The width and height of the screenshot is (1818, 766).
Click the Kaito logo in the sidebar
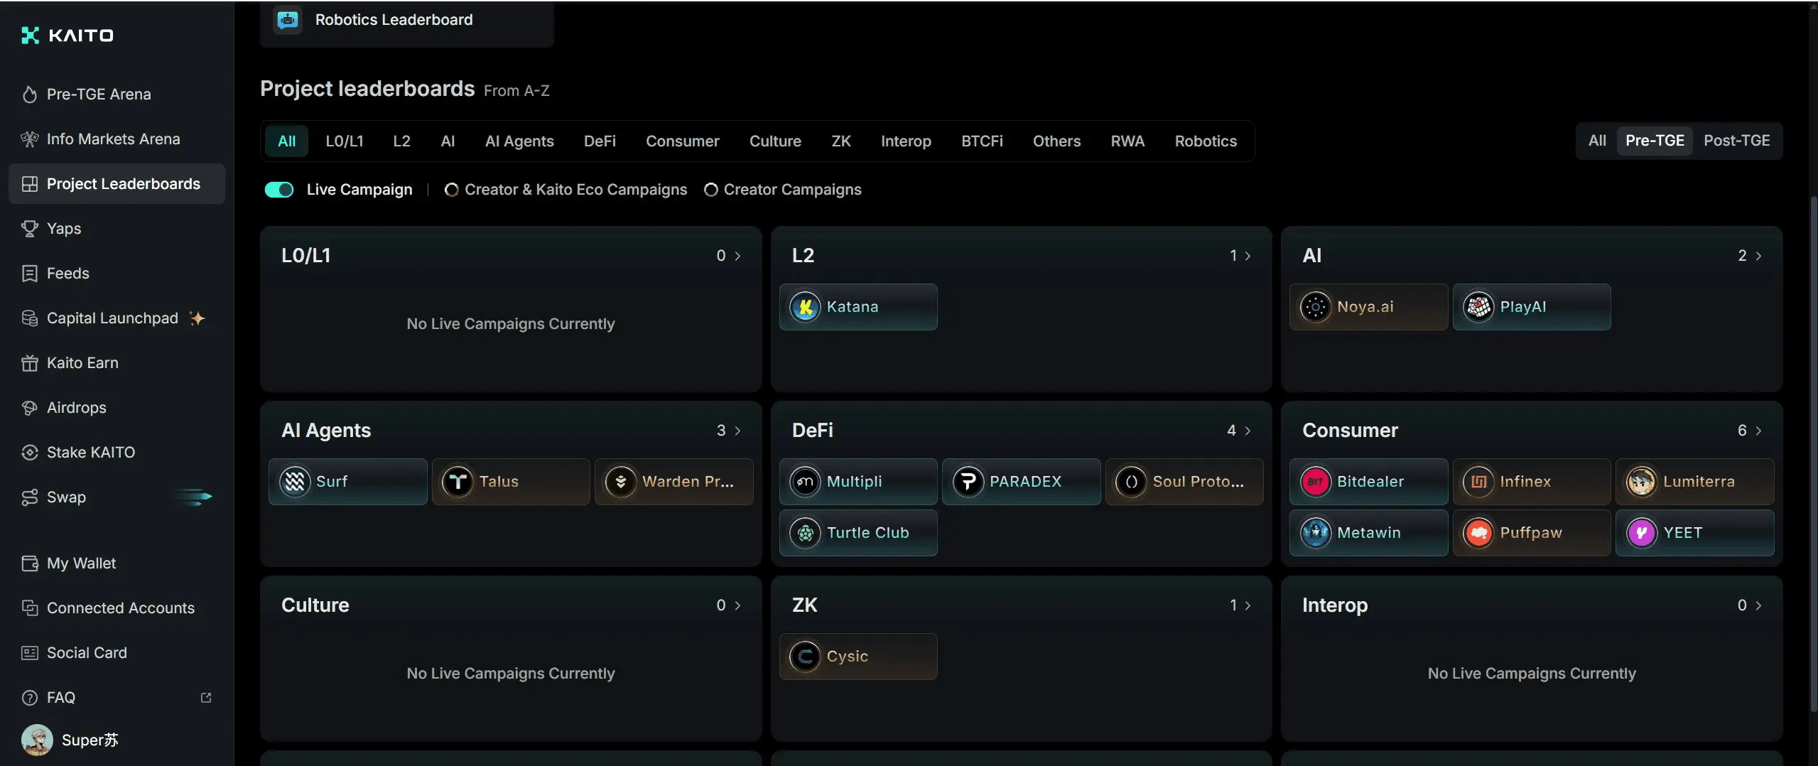point(67,36)
